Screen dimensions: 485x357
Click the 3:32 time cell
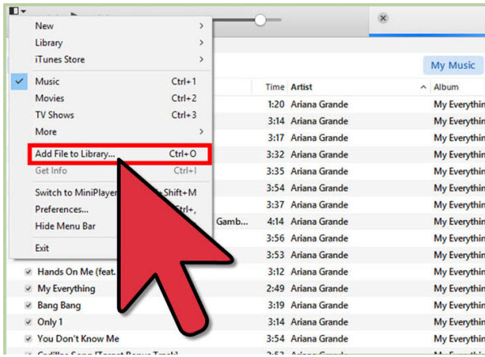pos(275,154)
